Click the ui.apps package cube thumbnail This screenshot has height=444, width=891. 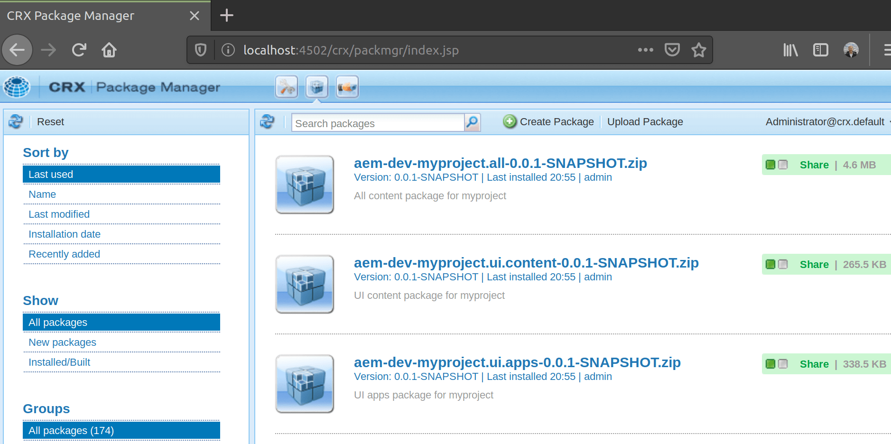(305, 384)
